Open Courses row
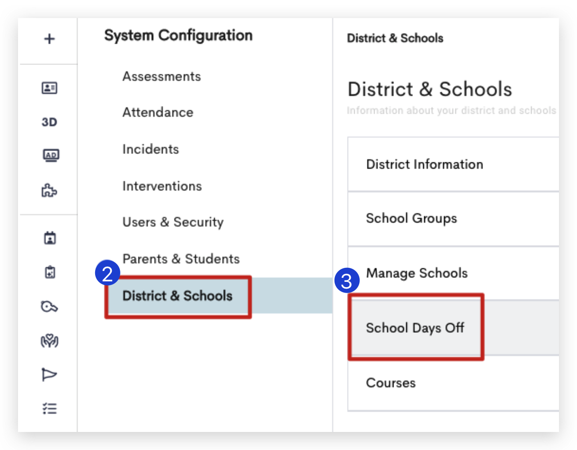This screenshot has width=577, height=450. pyautogui.click(x=453, y=383)
